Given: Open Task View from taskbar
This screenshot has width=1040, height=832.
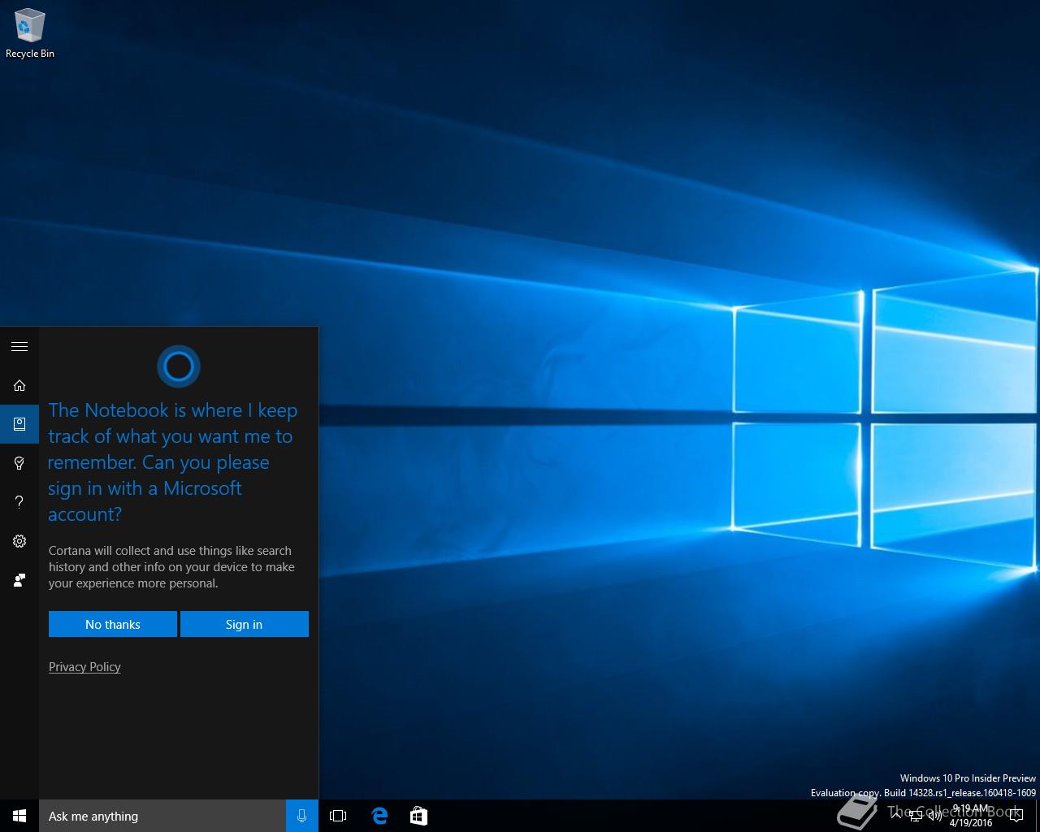Looking at the screenshot, I should pos(338,816).
